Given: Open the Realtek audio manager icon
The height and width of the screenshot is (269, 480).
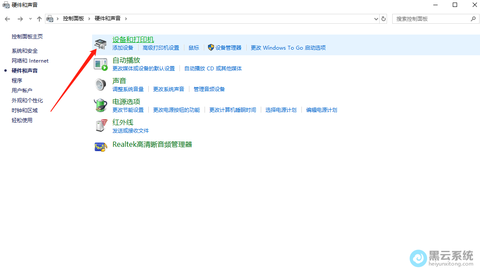Looking at the screenshot, I should (100, 146).
